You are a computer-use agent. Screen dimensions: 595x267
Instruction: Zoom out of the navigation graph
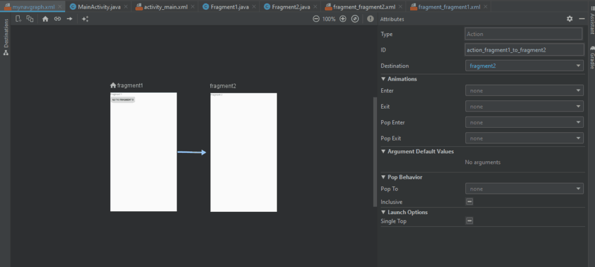(316, 19)
